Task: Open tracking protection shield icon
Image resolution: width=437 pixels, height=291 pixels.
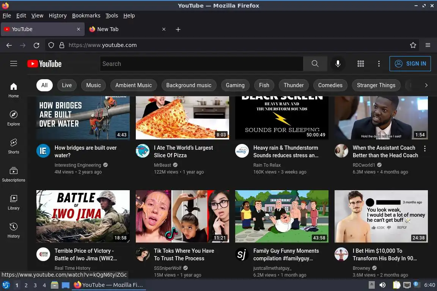Action: (x=51, y=45)
